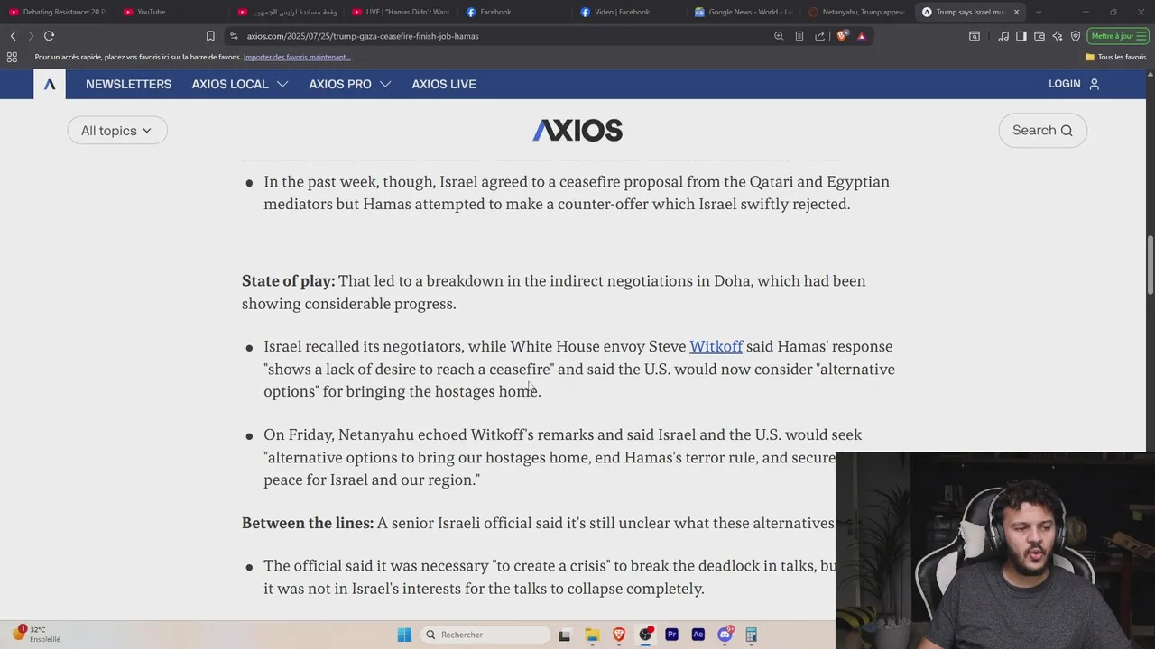Click Importer des favoris maintenant link
Viewport: 1155px width, 649px height.
pos(297,57)
